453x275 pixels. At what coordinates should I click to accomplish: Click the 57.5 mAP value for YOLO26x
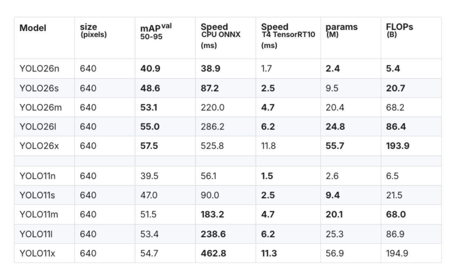(x=149, y=146)
